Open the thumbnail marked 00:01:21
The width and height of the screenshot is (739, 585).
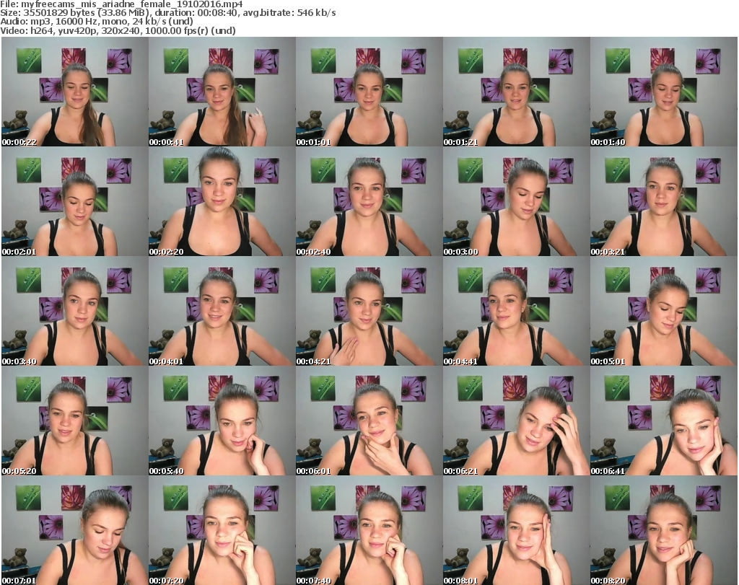coord(515,92)
